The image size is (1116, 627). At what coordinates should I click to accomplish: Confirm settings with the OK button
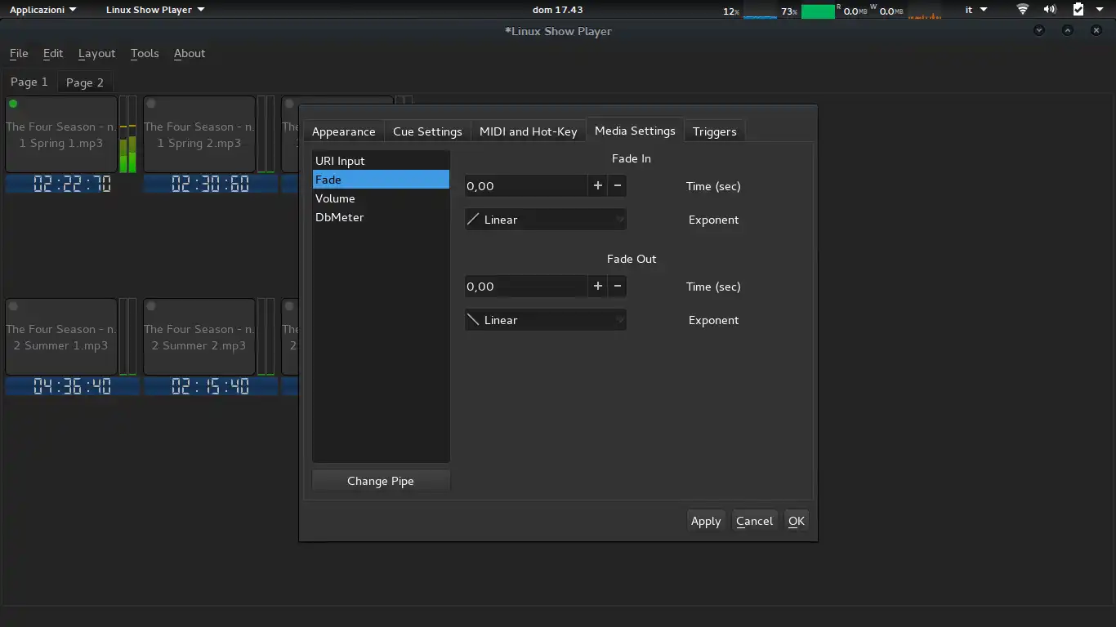coord(797,521)
